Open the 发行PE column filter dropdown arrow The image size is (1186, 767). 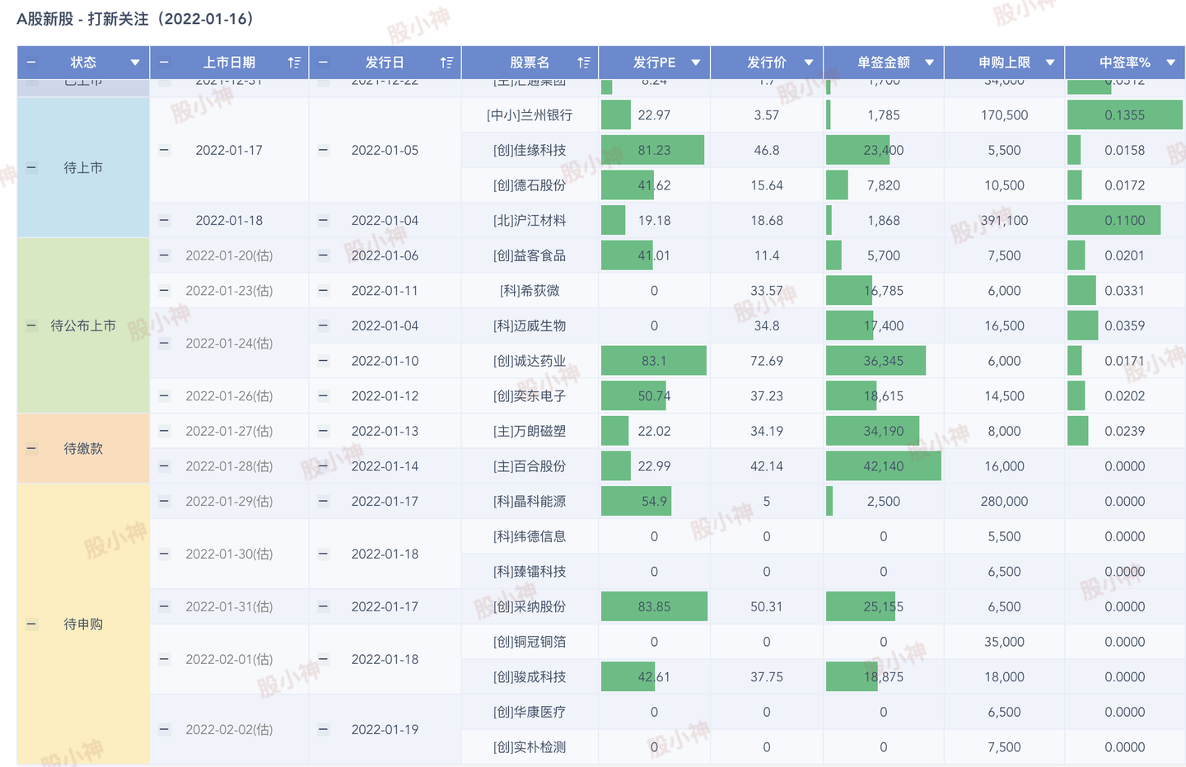(x=696, y=63)
